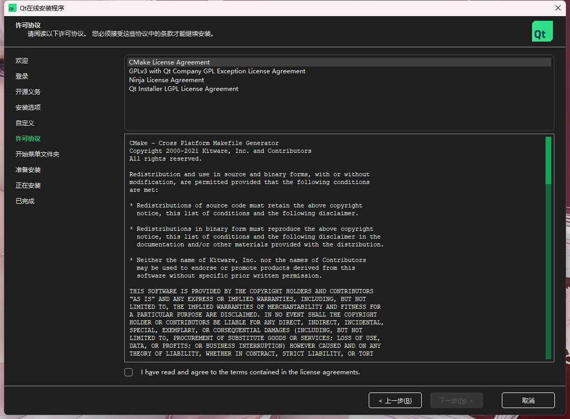Click the 登录 step in the sidebar
The height and width of the screenshot is (419, 570).
pos(22,76)
